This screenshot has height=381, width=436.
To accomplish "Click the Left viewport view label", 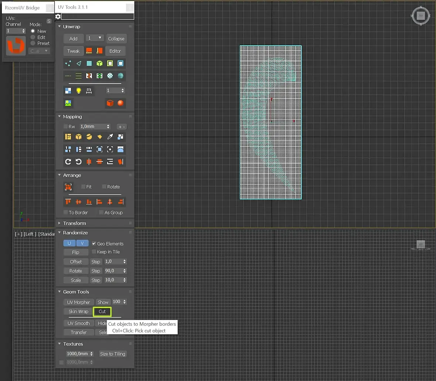I will click(30, 234).
